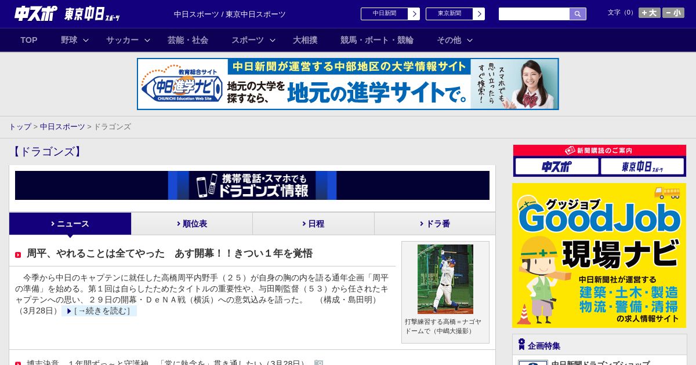
Task: Open the 中日新聞 link button
Action: (x=385, y=14)
